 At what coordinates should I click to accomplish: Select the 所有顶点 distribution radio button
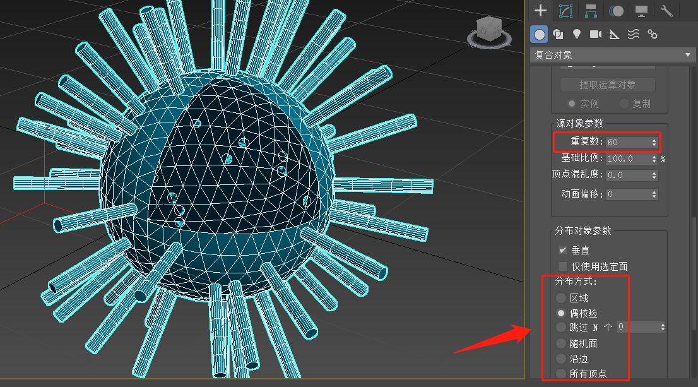click(561, 374)
